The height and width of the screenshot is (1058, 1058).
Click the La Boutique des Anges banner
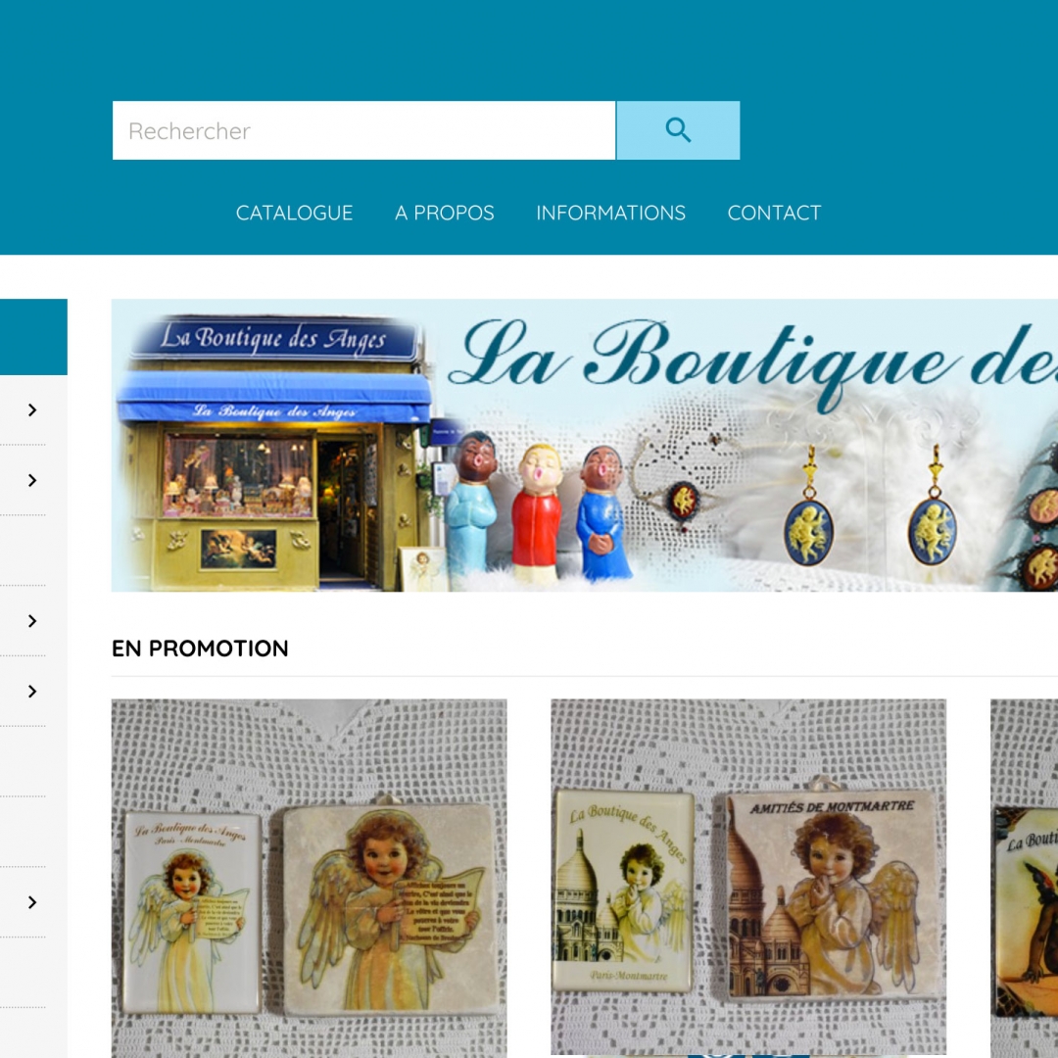click(x=584, y=446)
